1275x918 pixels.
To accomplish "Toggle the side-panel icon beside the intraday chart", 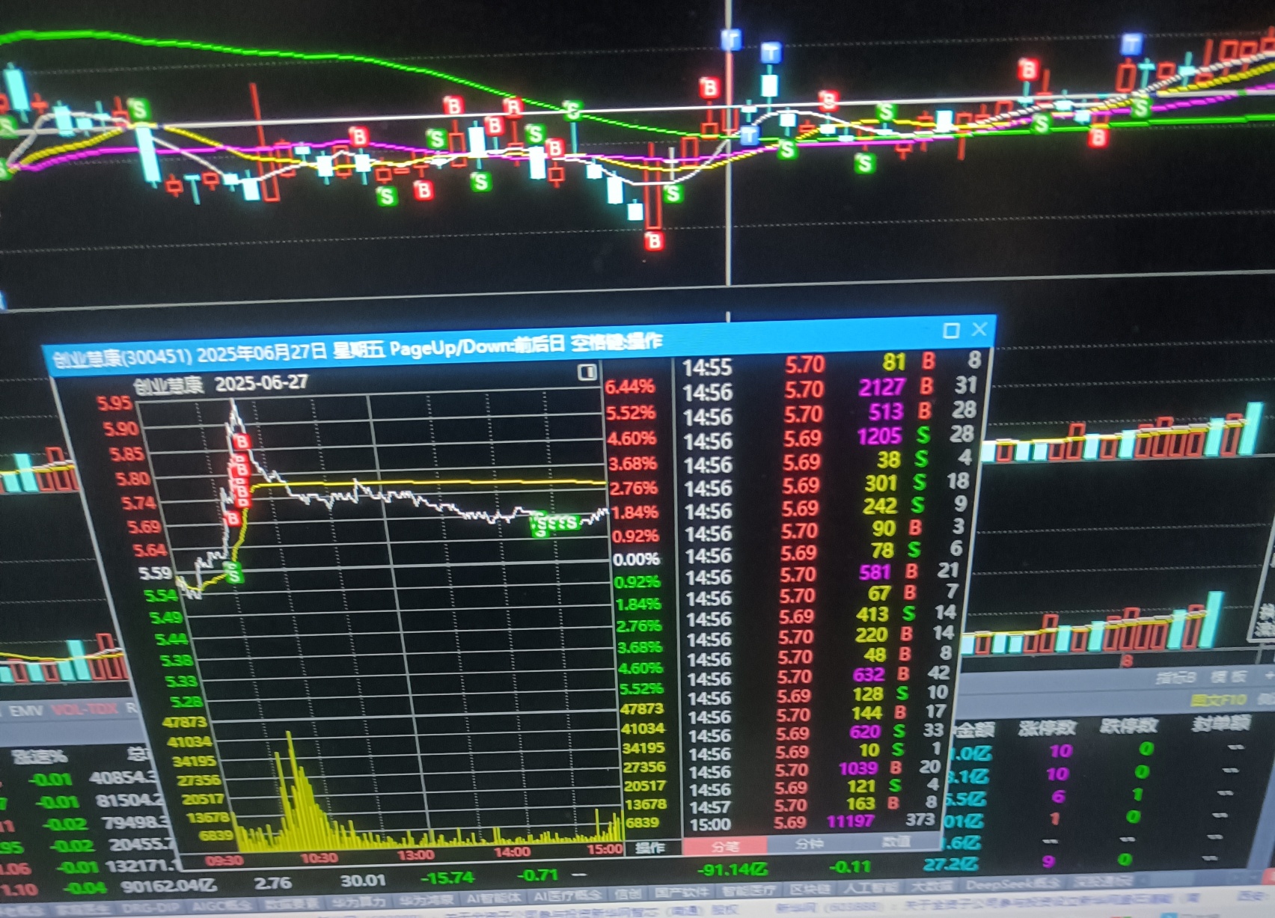I will 587,372.
